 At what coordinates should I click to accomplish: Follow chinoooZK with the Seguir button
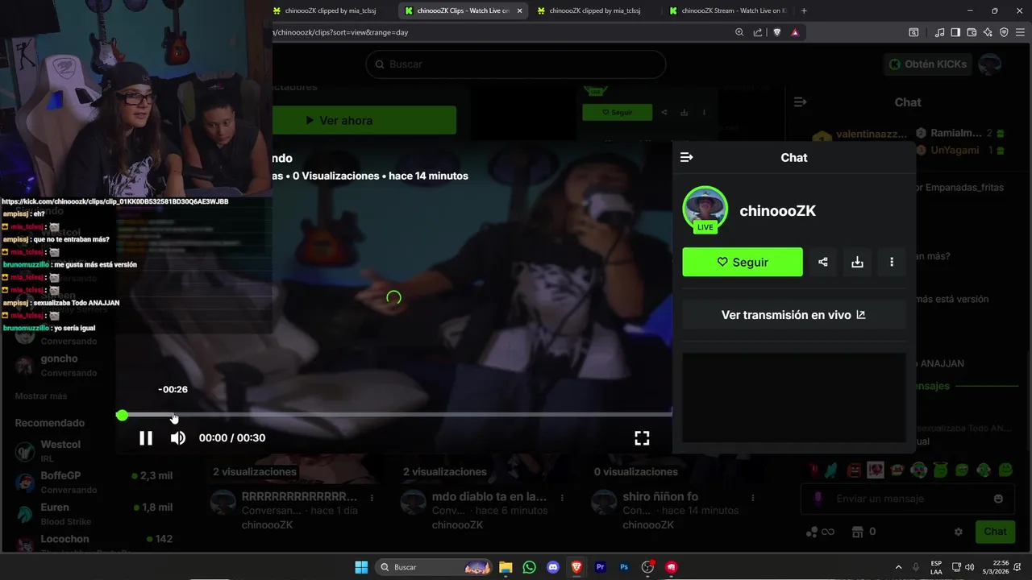(743, 262)
